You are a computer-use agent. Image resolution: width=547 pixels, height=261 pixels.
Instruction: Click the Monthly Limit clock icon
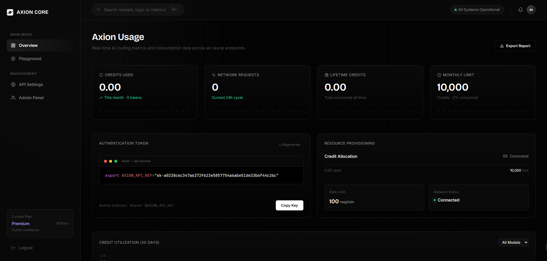[439, 75]
